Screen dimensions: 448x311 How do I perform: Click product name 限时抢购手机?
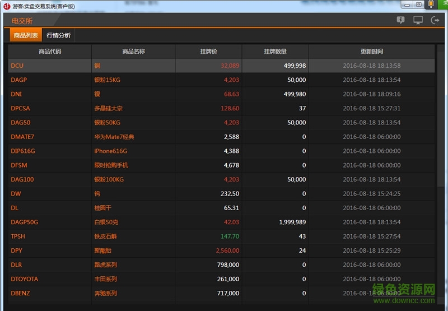(x=111, y=165)
